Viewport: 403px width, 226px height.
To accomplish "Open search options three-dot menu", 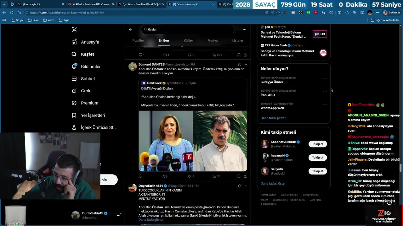I will (x=244, y=29).
